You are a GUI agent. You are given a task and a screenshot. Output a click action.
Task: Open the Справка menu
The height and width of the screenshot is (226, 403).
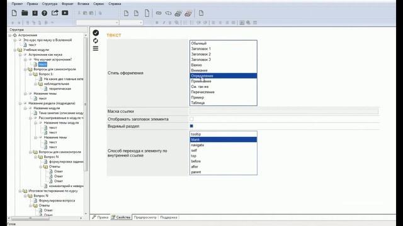click(115, 4)
